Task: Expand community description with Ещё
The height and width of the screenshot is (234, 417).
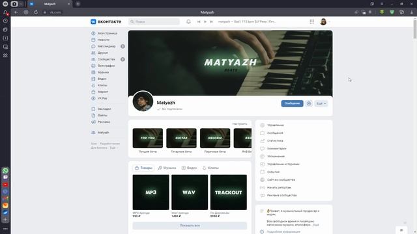Action: (315, 225)
